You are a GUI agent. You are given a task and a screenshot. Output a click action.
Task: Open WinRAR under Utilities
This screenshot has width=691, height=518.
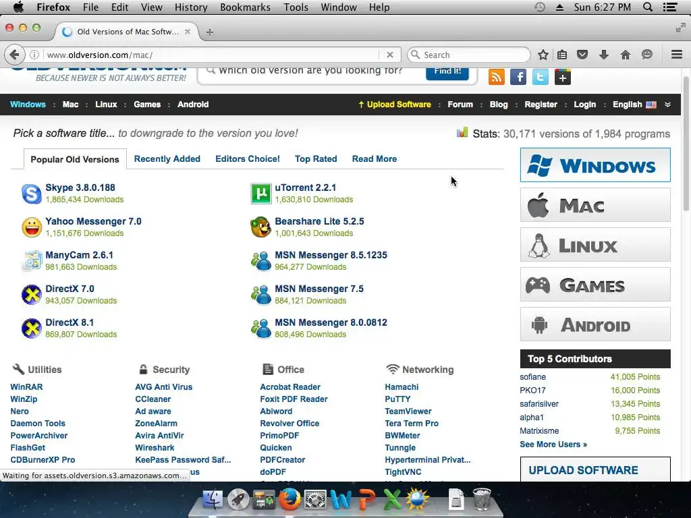(26, 386)
